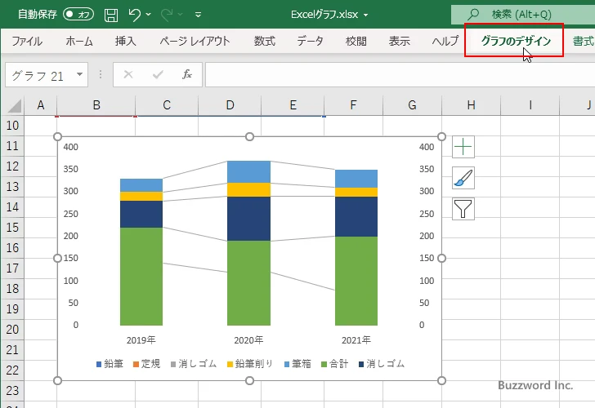
Task: Select column I header
Action: (530, 105)
